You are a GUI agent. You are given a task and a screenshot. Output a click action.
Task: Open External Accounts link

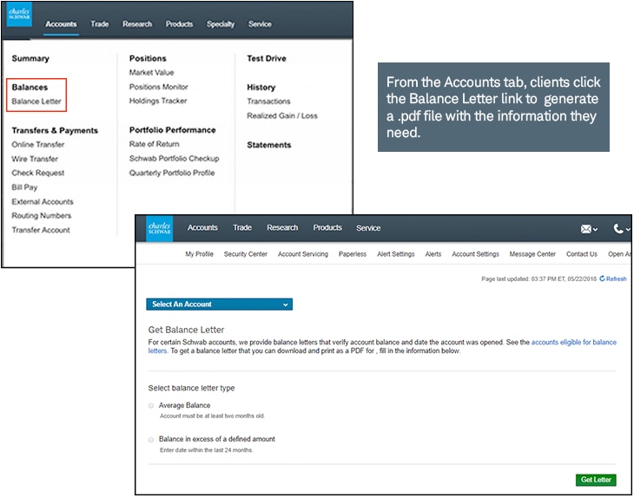pos(43,201)
